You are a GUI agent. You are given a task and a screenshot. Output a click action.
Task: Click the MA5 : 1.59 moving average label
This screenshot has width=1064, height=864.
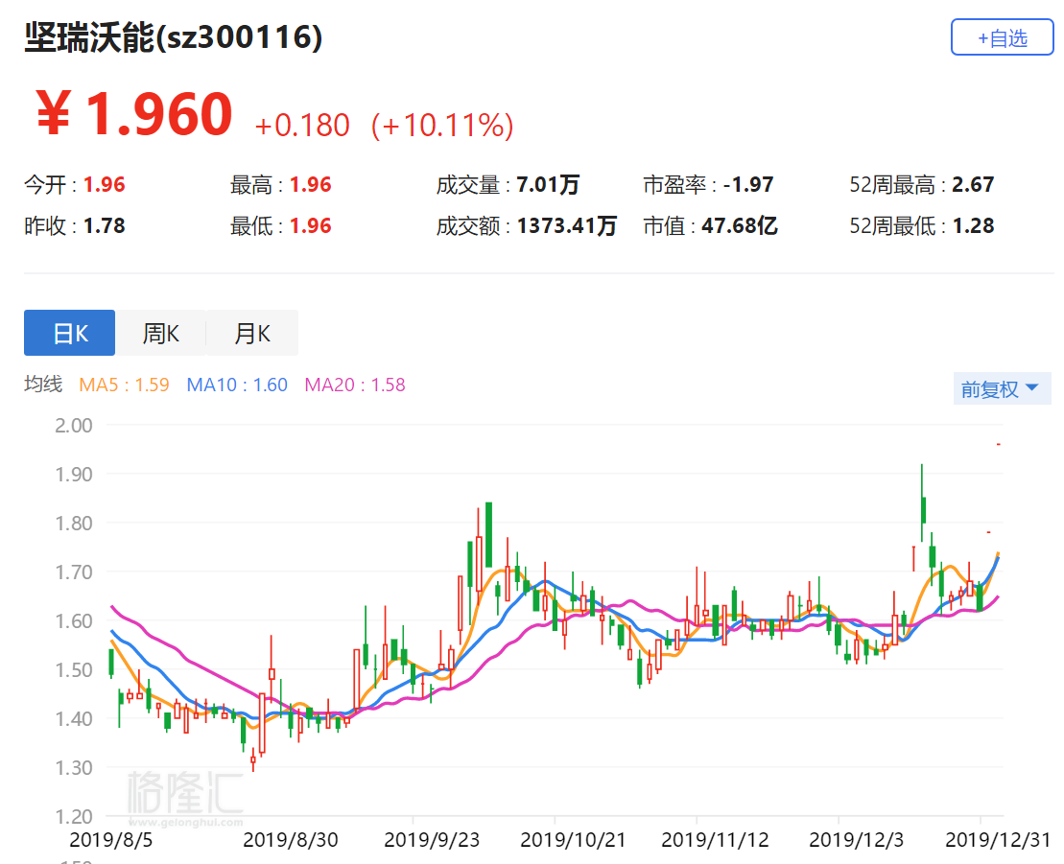(x=124, y=385)
